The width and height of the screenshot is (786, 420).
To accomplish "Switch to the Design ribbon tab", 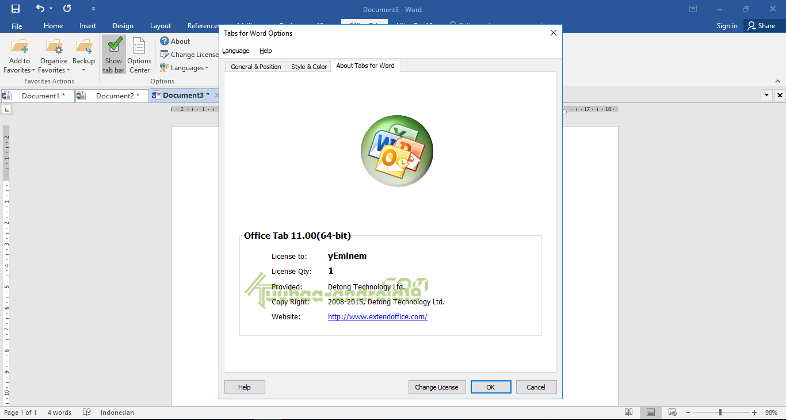I will pyautogui.click(x=123, y=26).
